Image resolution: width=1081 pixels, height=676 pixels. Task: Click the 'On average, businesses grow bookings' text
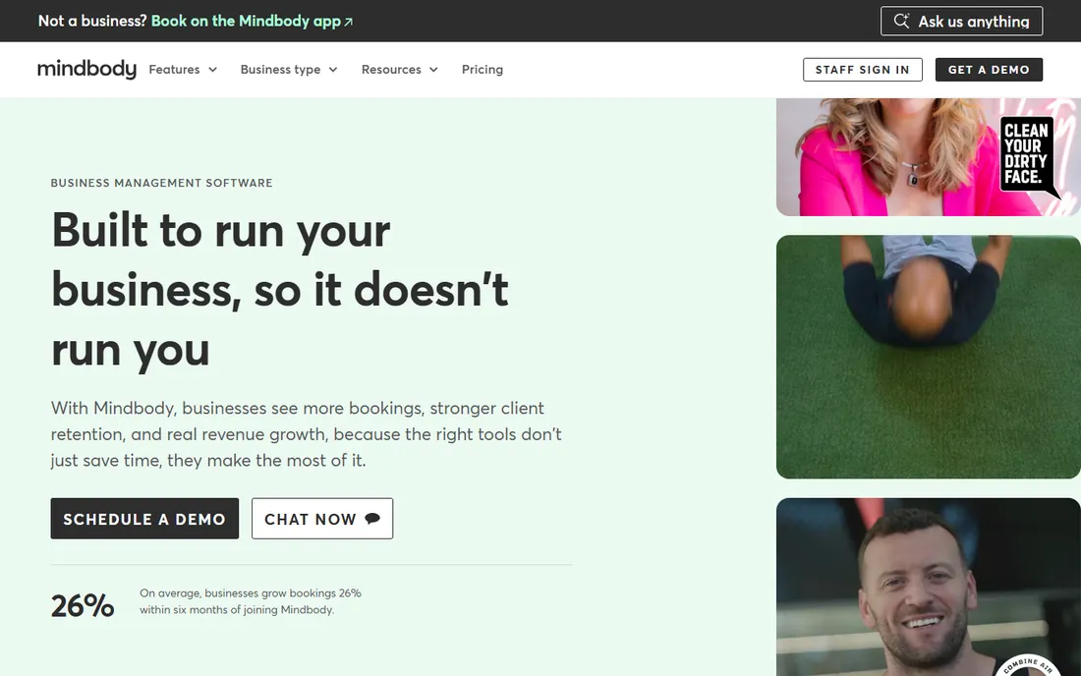pyautogui.click(x=251, y=601)
